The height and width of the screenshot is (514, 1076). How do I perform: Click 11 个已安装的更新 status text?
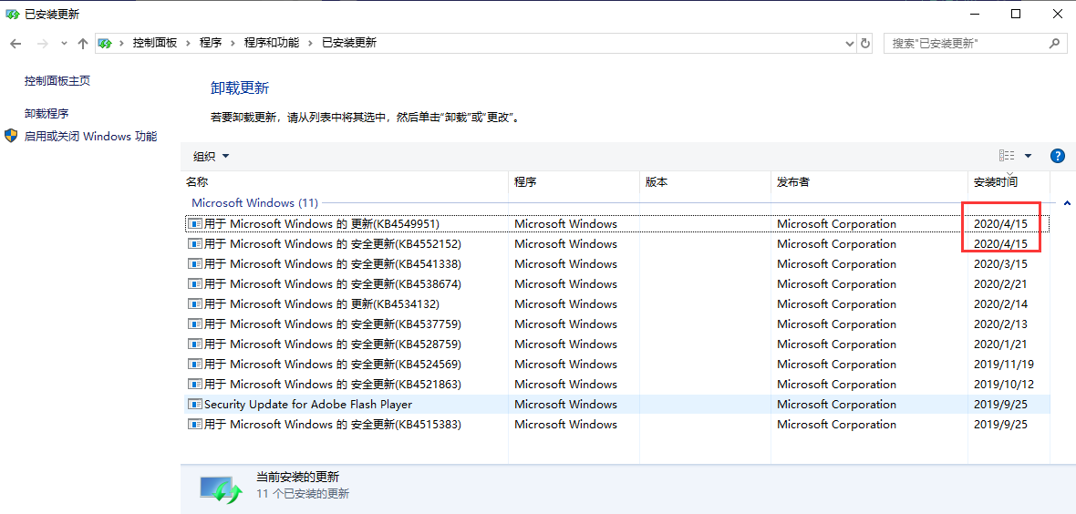[x=303, y=493]
